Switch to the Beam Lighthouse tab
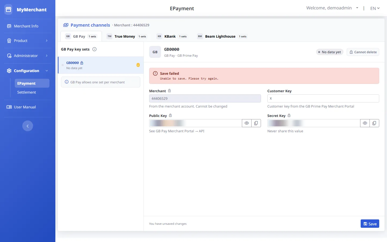The image size is (387, 242). [222, 36]
